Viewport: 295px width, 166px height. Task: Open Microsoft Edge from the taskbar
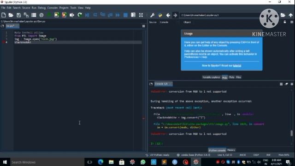coord(100,162)
